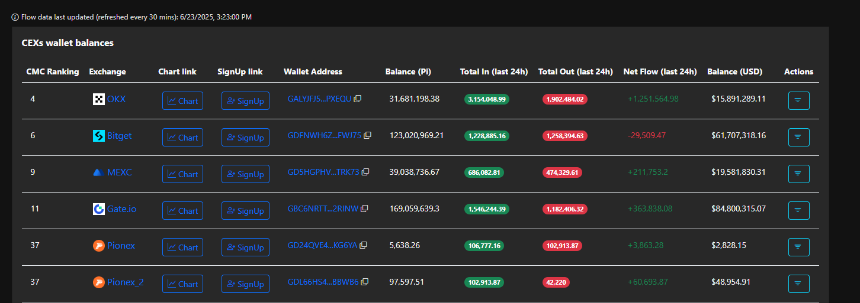Select the +363,838.08 net flow value

click(650, 208)
